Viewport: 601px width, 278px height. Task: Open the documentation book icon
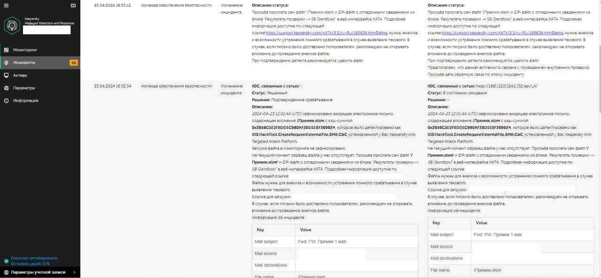[73, 6]
